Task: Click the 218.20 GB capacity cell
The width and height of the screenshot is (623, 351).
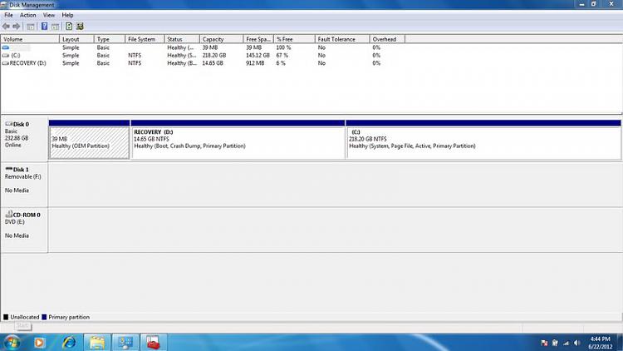Action: pos(214,56)
